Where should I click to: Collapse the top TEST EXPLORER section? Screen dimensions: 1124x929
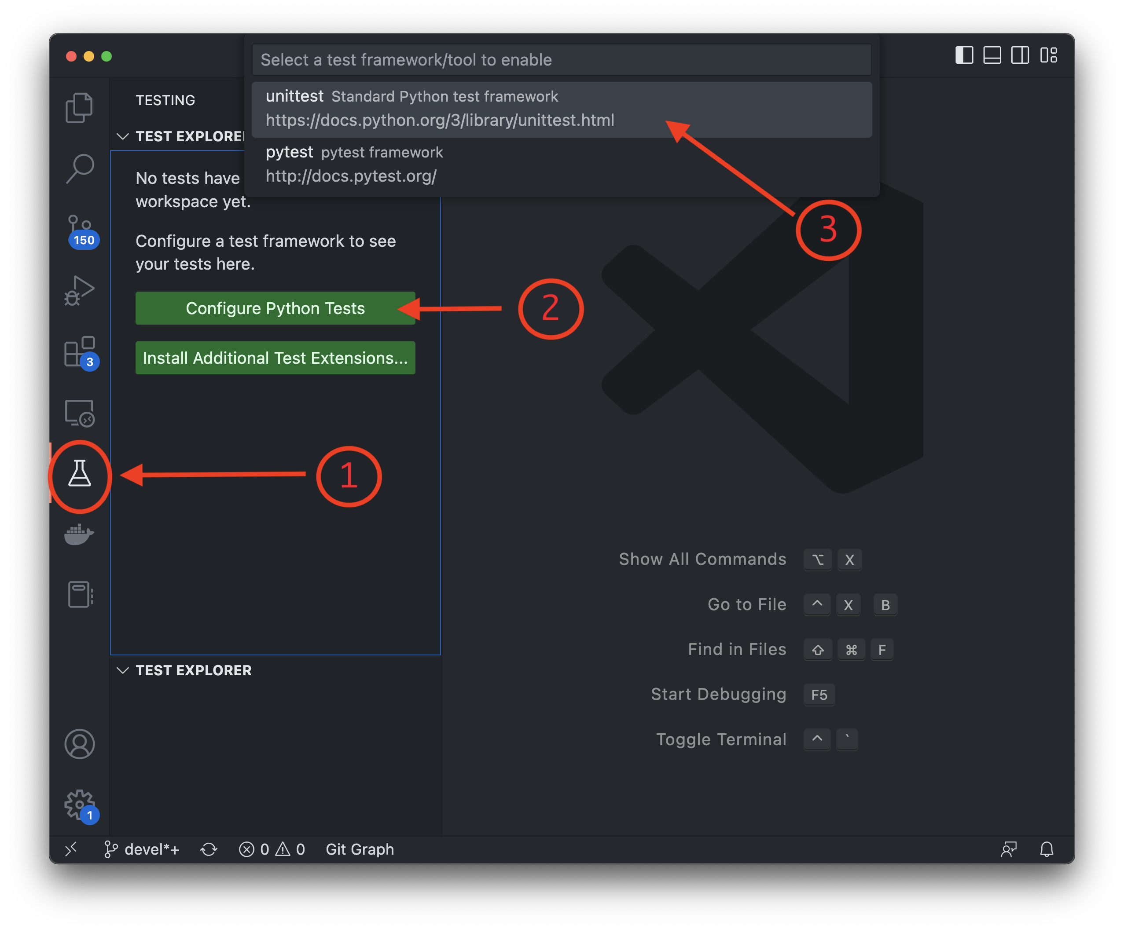coord(123,136)
